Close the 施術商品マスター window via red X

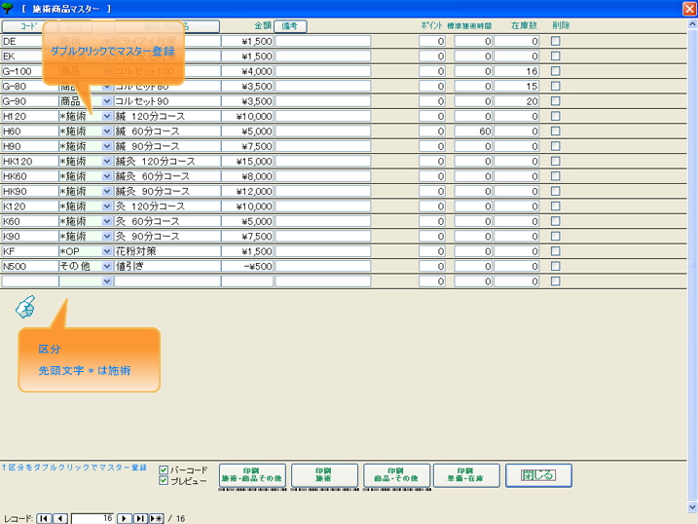click(689, 8)
